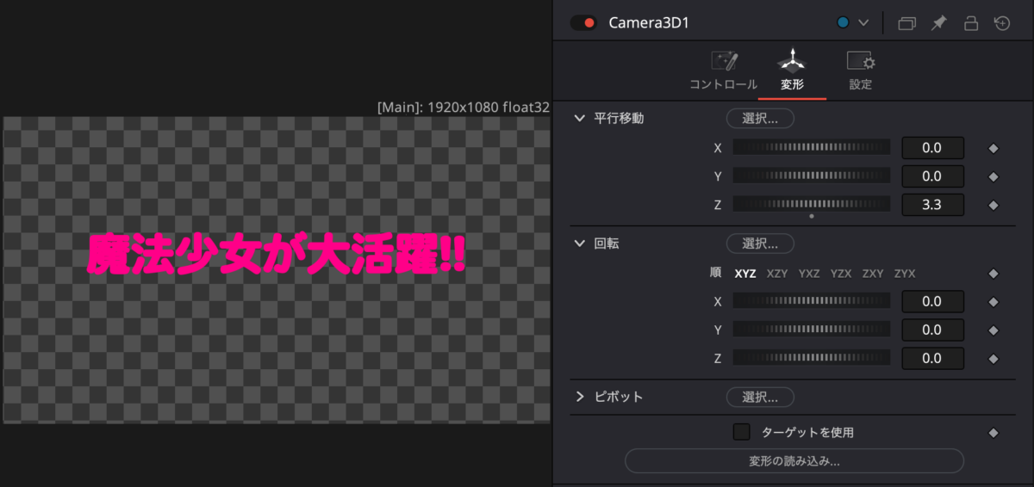The height and width of the screenshot is (487, 1034).
Task: Click keyframe diamond for 平行移動 X
Action: click(x=993, y=148)
